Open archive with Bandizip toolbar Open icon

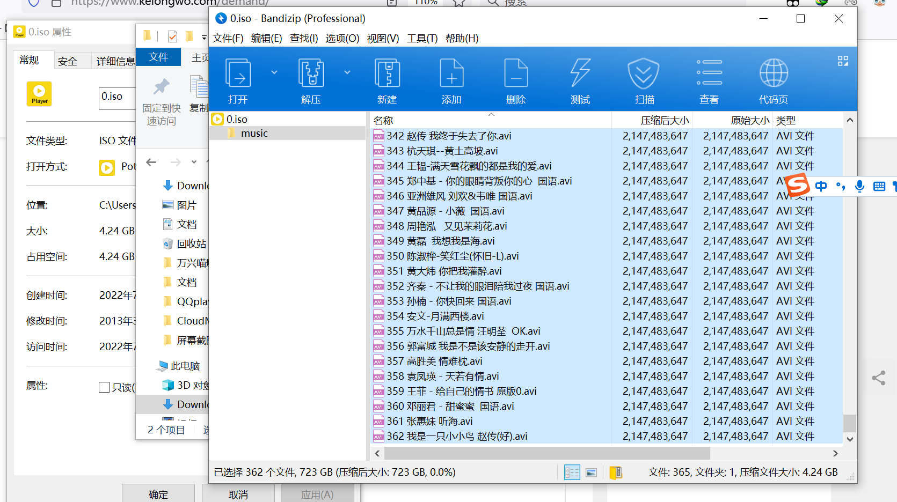[238, 73]
